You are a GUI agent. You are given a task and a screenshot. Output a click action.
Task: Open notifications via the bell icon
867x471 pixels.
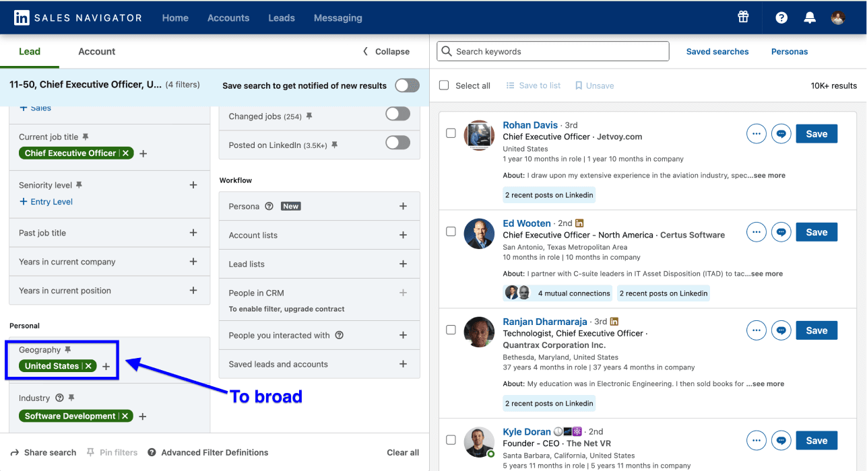(809, 17)
